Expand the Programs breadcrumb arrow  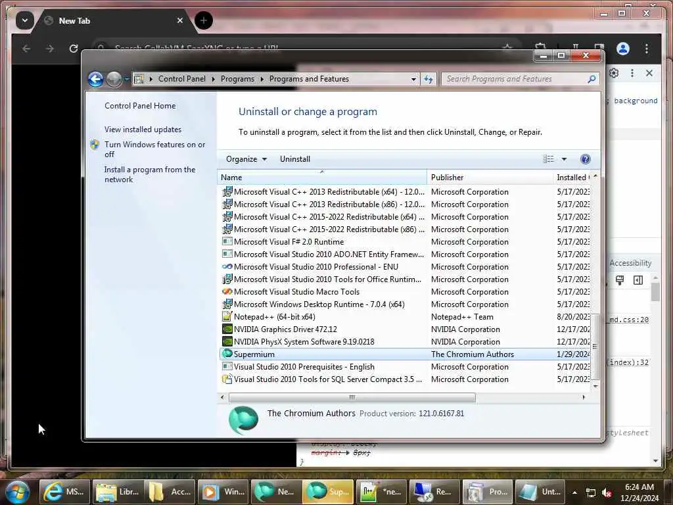coord(262,79)
